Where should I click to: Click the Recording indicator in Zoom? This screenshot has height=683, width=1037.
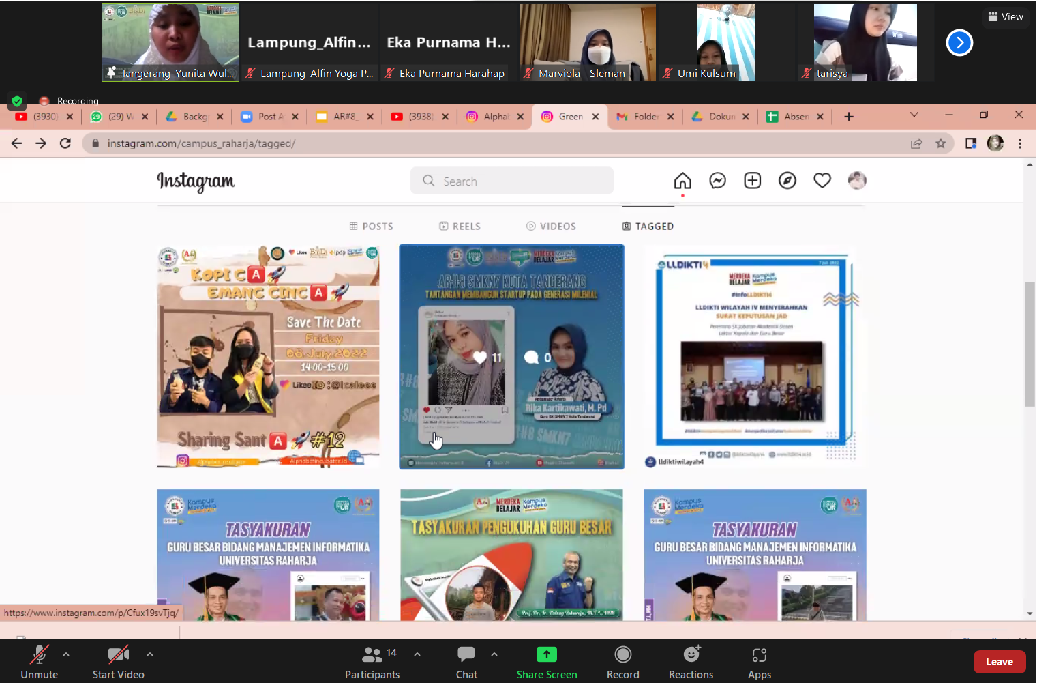click(69, 101)
